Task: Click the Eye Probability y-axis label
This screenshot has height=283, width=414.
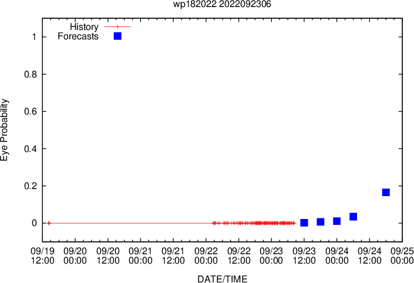Action: coord(5,130)
